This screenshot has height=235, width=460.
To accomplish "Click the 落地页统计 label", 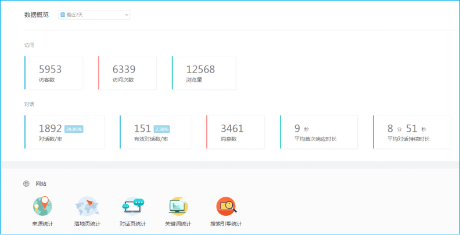I will coord(88,224).
